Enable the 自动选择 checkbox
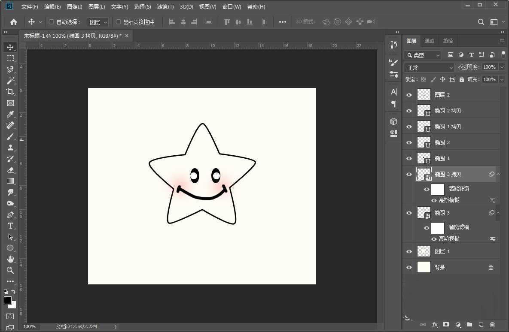This screenshot has height=332, width=509. (x=52, y=21)
